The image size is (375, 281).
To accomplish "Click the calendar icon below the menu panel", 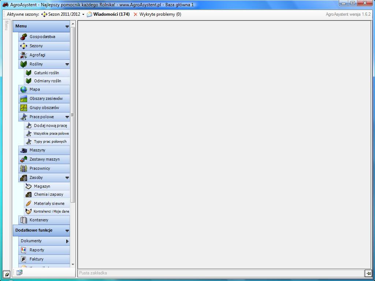I will click(19, 272).
